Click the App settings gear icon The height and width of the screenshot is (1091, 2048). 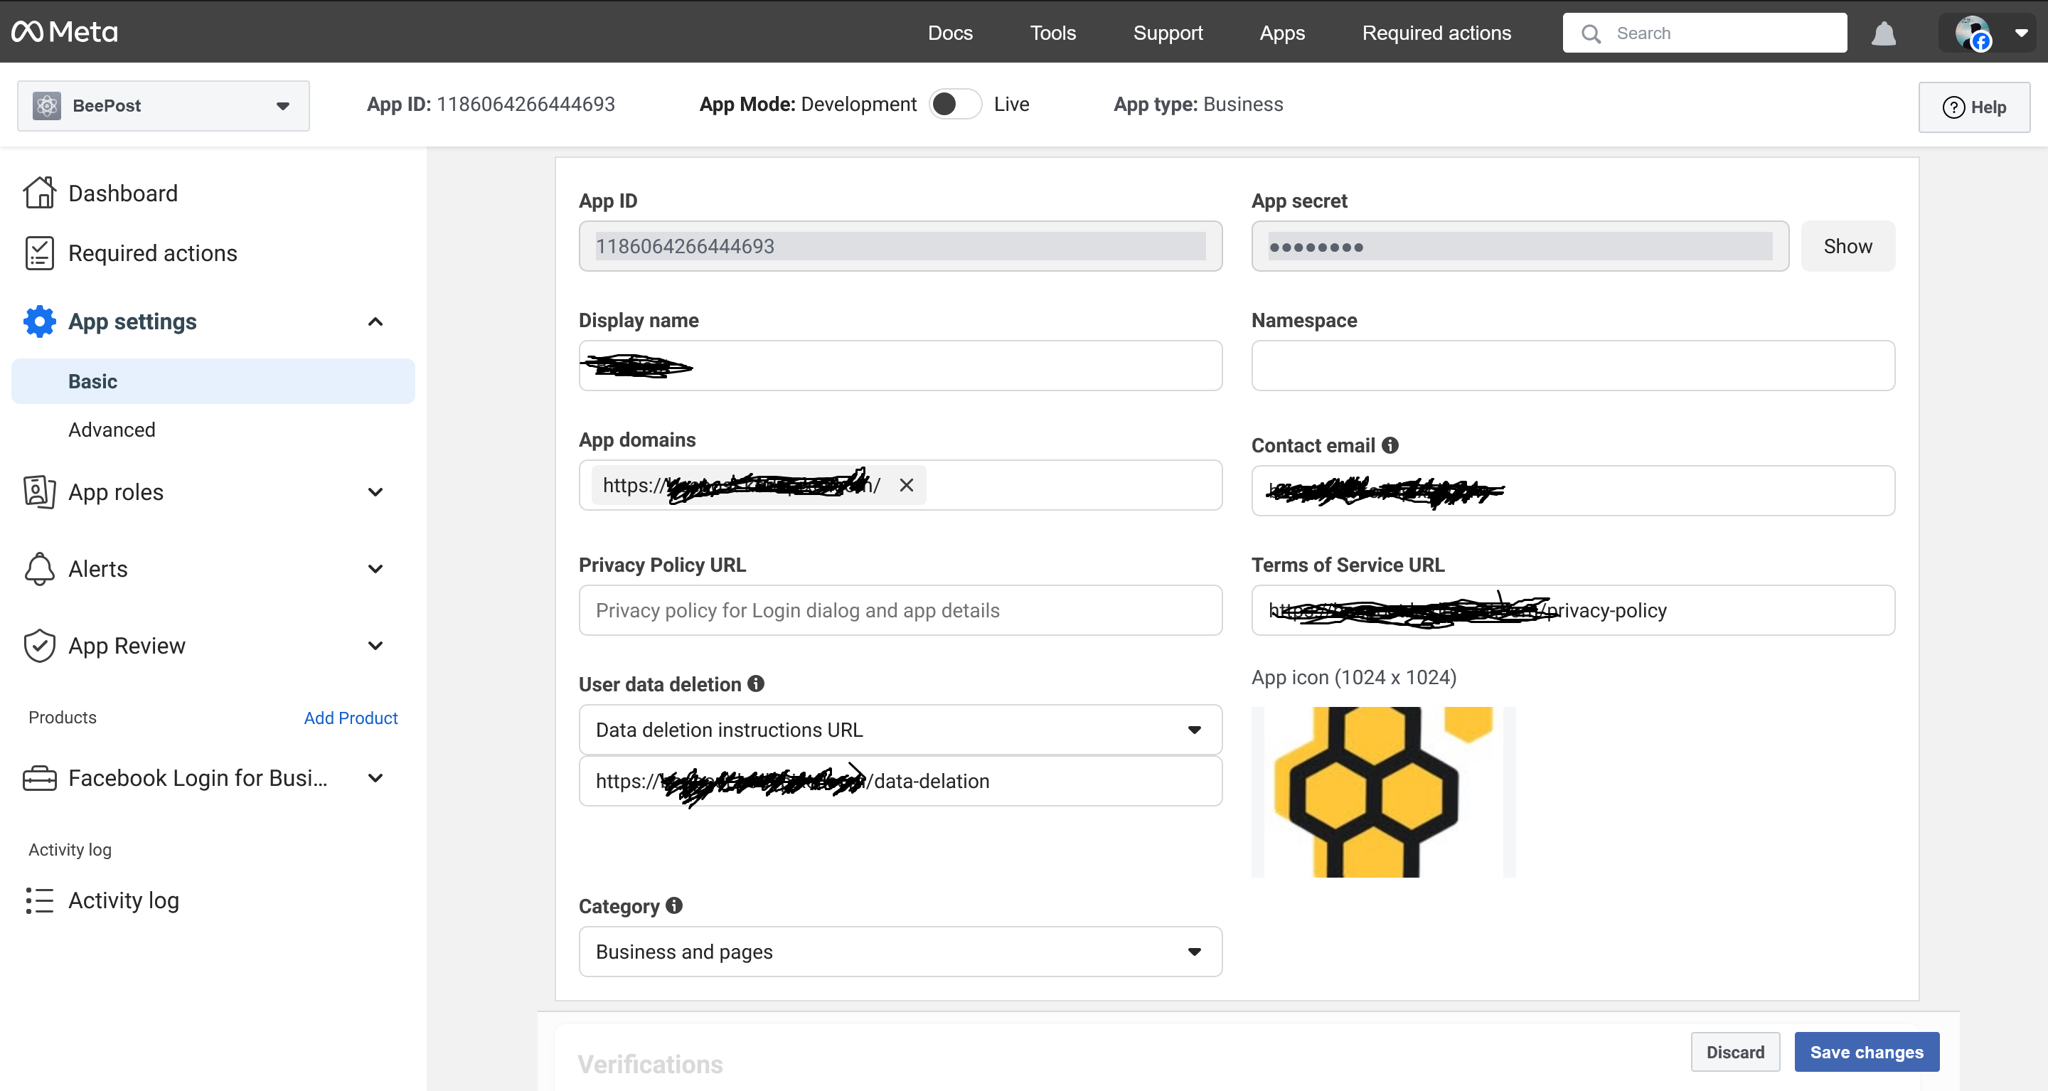tap(39, 321)
